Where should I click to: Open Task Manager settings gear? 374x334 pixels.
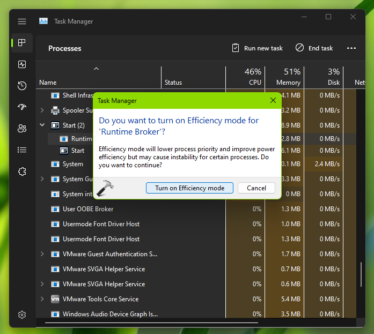click(x=22, y=315)
